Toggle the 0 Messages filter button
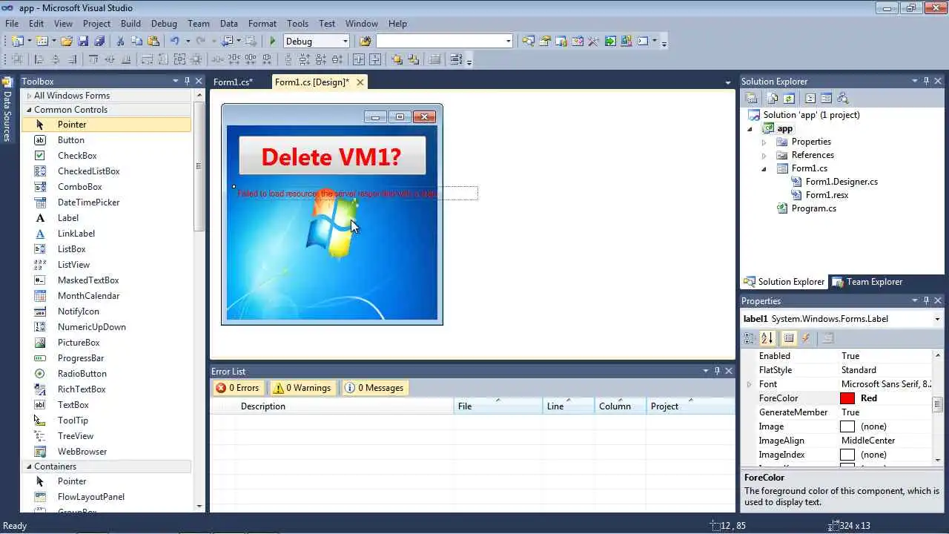 coord(374,388)
